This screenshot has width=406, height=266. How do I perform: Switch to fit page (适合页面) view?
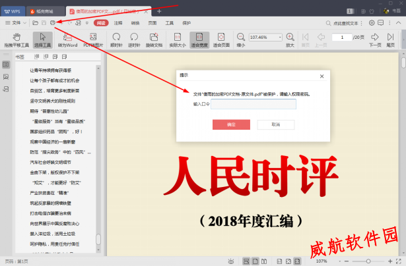[221, 40]
